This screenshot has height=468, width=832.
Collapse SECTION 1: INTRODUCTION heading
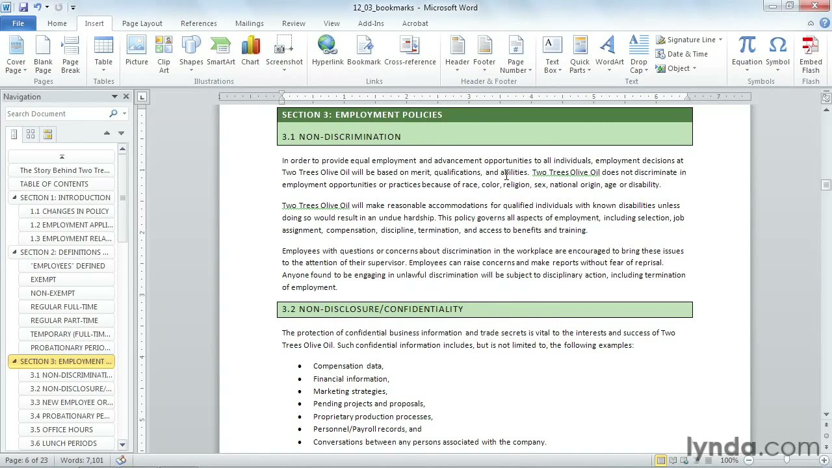[14, 197]
